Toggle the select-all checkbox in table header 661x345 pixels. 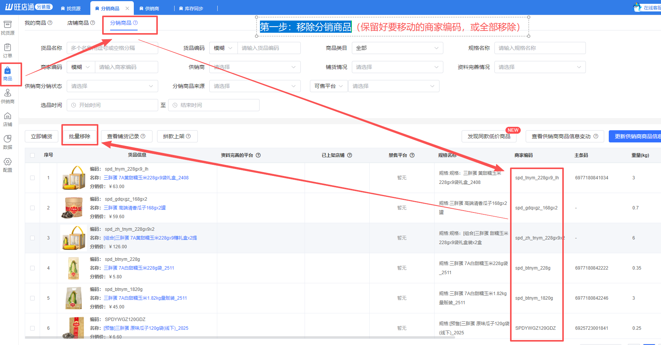coord(32,155)
